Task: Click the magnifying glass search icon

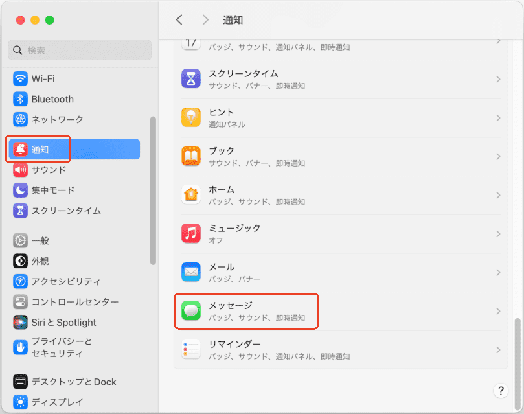Action: tap(17, 50)
